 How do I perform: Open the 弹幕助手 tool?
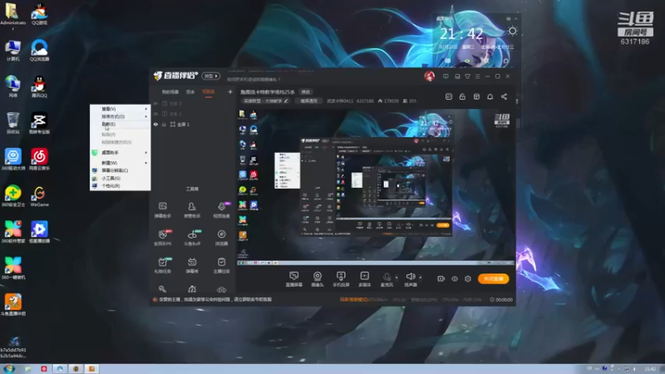coord(162,210)
